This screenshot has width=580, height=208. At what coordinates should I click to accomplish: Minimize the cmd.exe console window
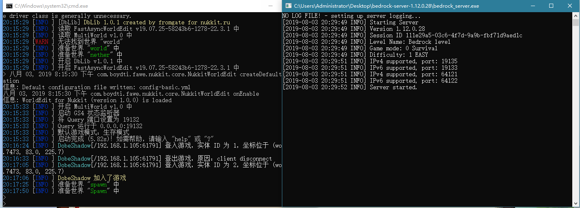tap(271, 6)
